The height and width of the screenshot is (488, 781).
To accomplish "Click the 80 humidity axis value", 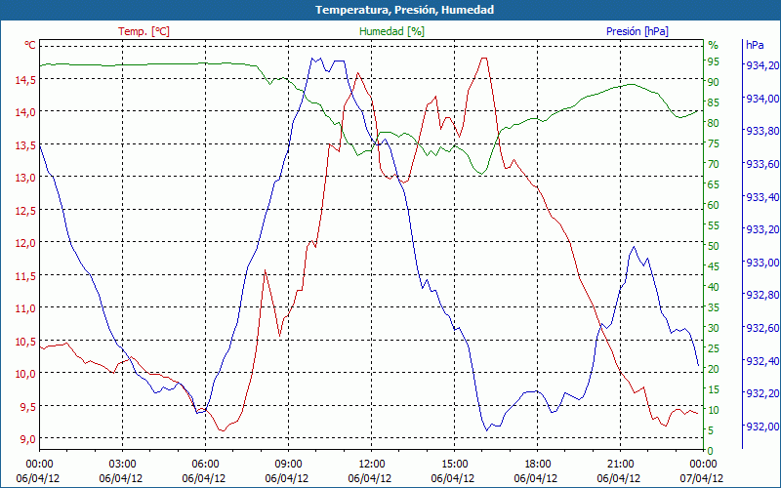I will (x=714, y=123).
